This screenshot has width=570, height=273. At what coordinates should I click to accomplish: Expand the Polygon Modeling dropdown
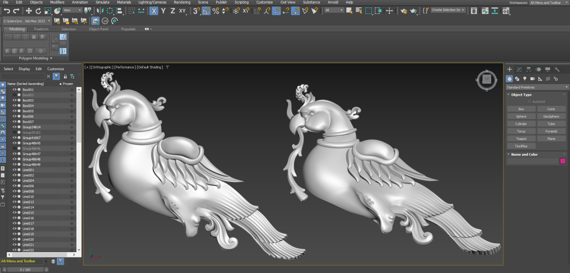pyautogui.click(x=36, y=58)
